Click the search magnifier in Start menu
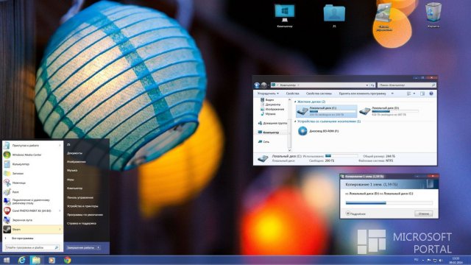Screen dimensions: 471x265 (x=56, y=247)
